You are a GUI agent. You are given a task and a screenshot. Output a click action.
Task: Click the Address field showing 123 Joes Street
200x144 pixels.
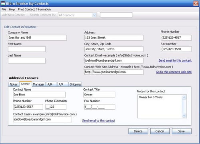(114, 38)
